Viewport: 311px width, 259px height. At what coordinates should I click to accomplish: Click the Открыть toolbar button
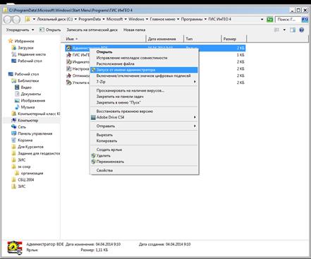(x=50, y=30)
